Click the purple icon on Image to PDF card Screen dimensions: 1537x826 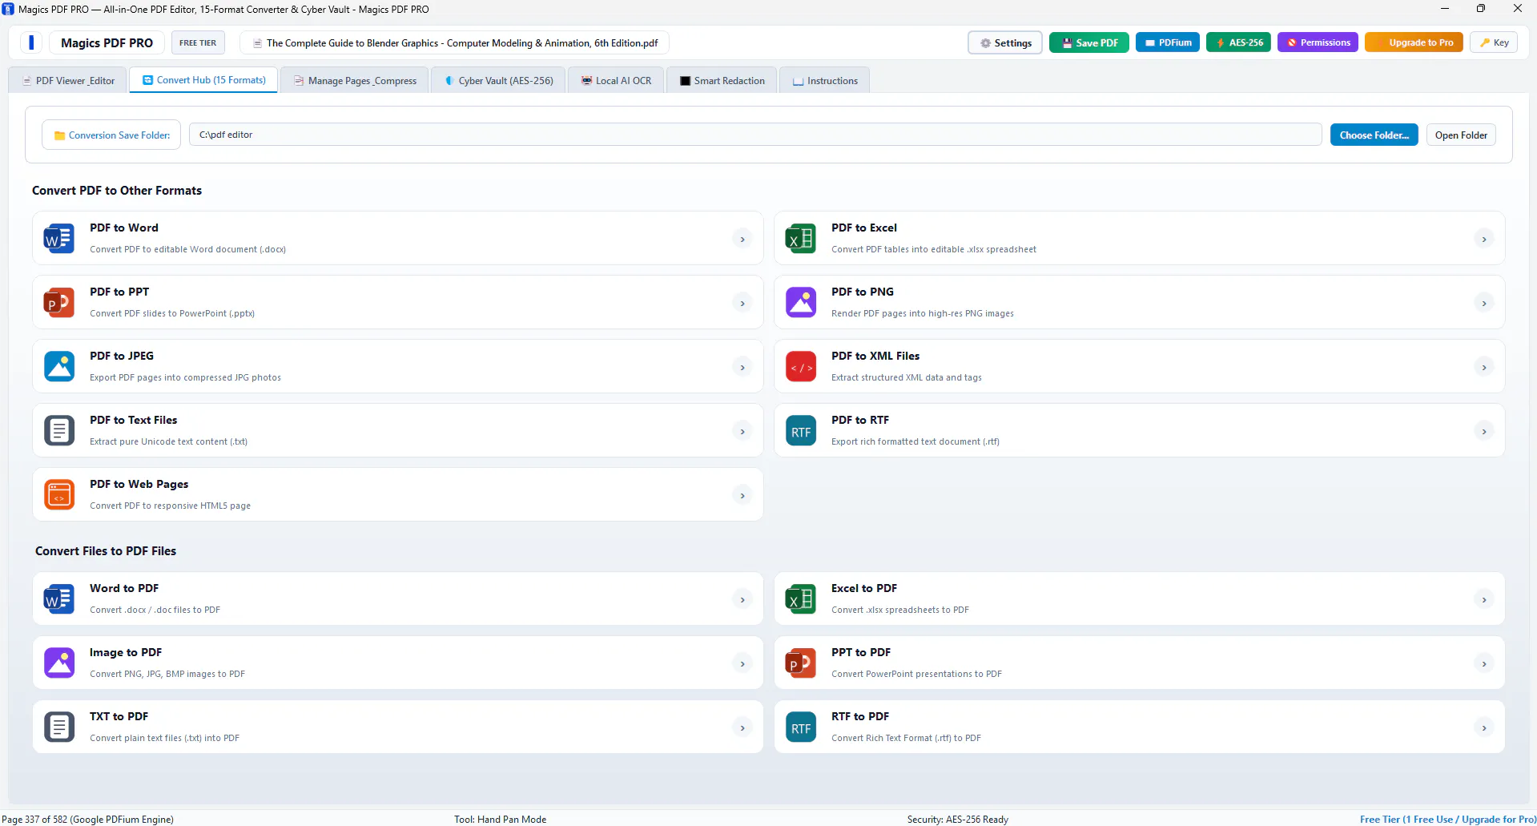click(x=59, y=663)
